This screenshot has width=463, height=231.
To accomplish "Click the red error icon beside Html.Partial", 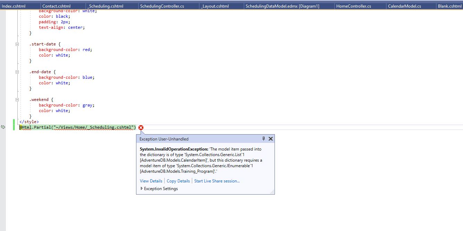I will tap(141, 128).
